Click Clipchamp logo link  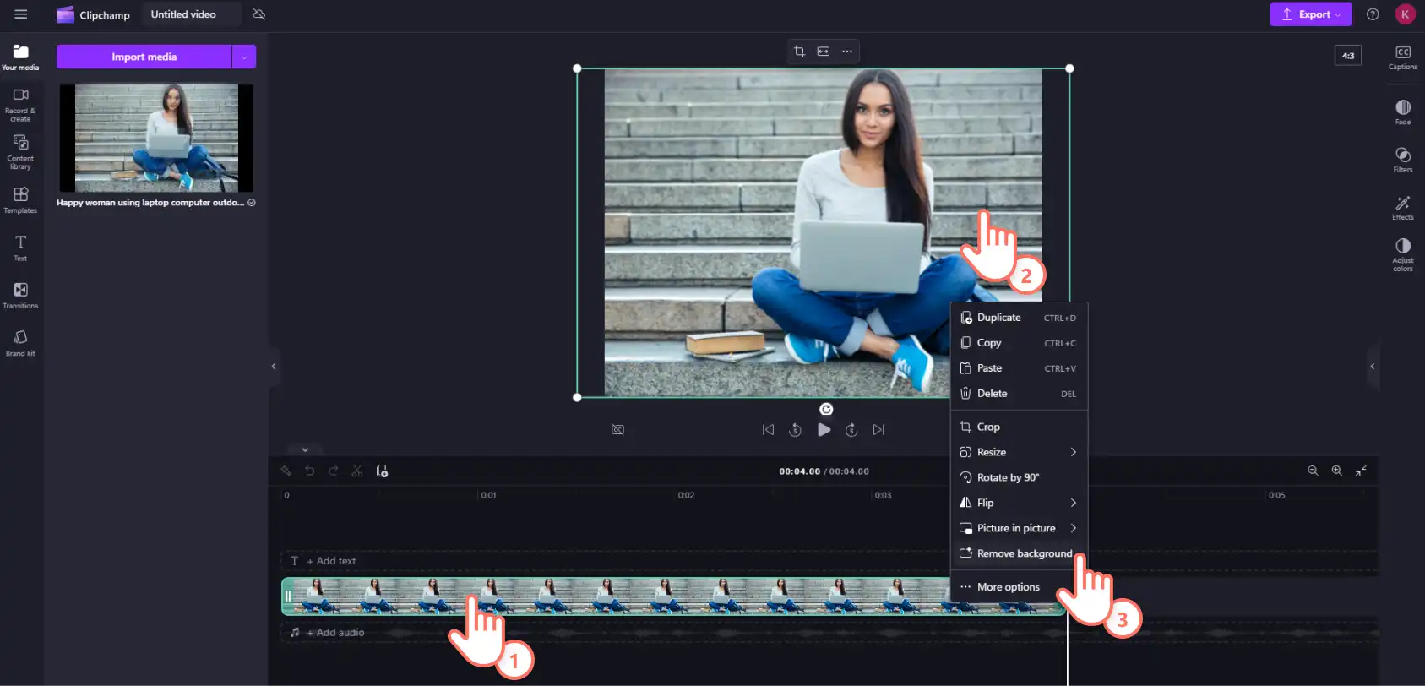(93, 14)
